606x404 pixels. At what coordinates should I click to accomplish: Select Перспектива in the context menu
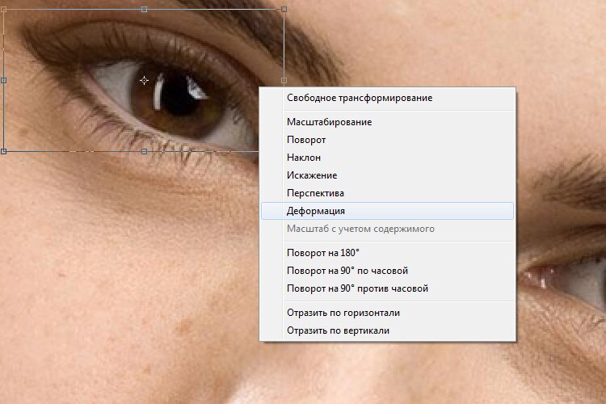387,193
